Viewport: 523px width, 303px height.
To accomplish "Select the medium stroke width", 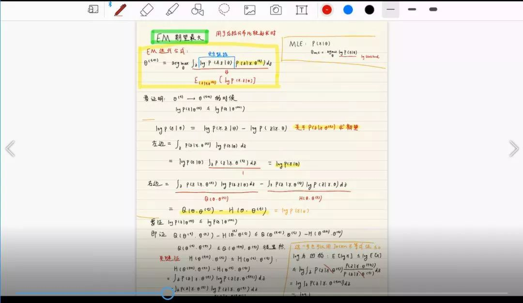I will 412,9.
